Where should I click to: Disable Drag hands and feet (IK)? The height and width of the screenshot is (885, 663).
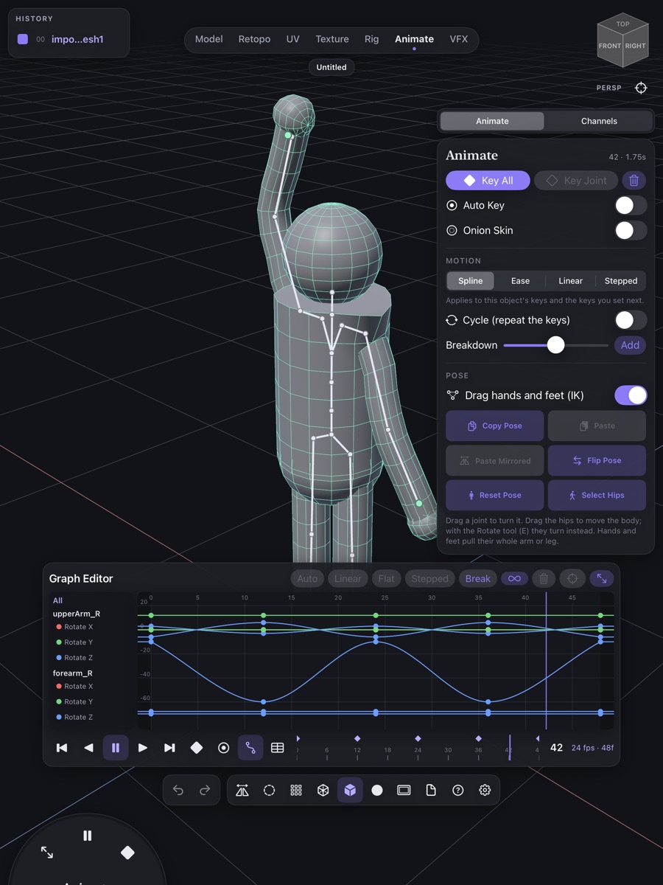click(631, 395)
